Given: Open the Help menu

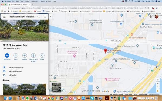Looking at the screenshot, I should [x=54, y=1].
